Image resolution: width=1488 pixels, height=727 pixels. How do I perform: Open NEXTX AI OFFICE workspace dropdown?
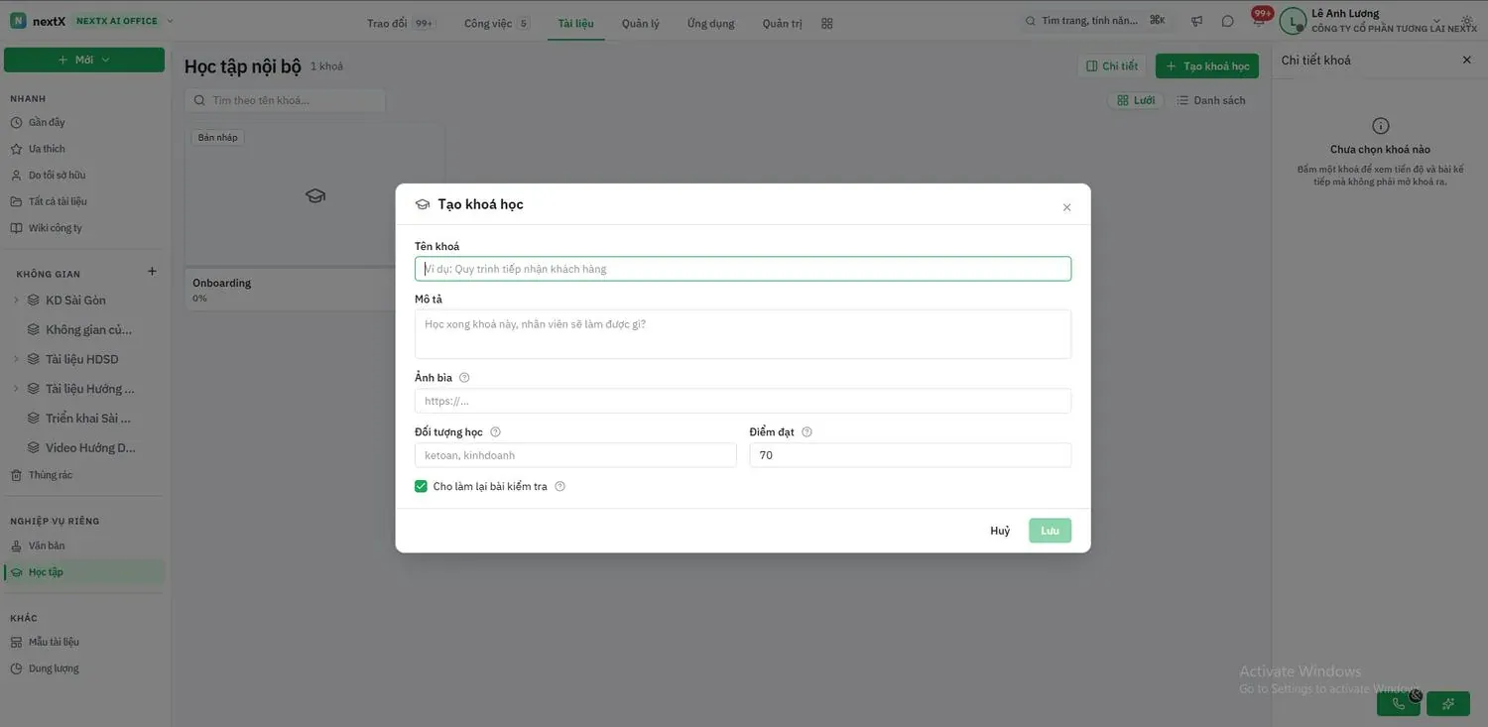click(124, 21)
